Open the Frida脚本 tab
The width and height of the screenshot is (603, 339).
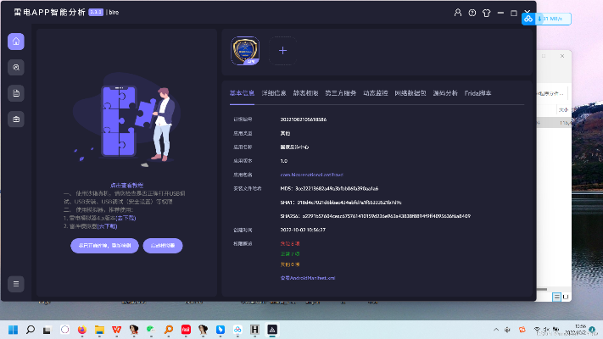tap(477, 92)
